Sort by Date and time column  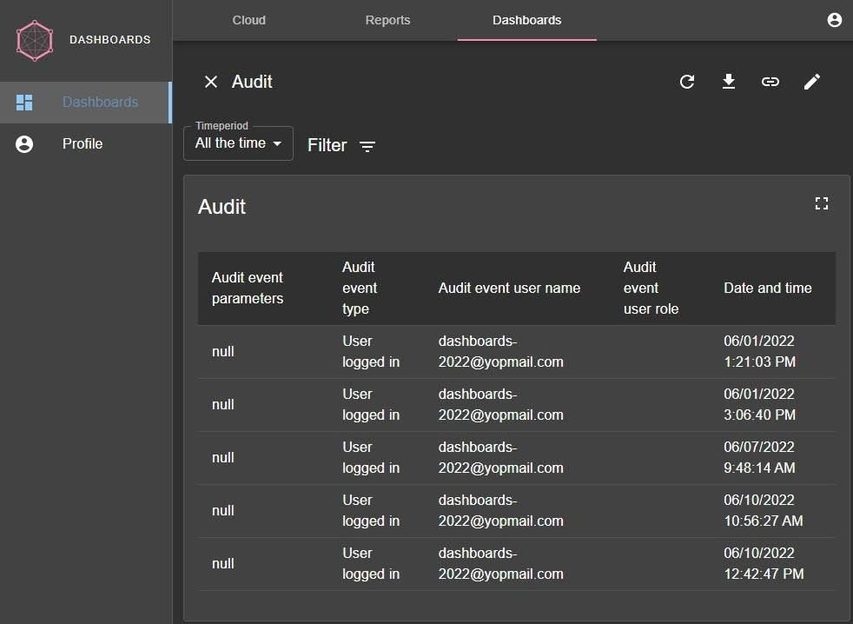pyautogui.click(x=767, y=288)
